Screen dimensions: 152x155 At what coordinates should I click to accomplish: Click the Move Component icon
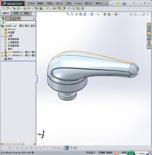(29, 8)
